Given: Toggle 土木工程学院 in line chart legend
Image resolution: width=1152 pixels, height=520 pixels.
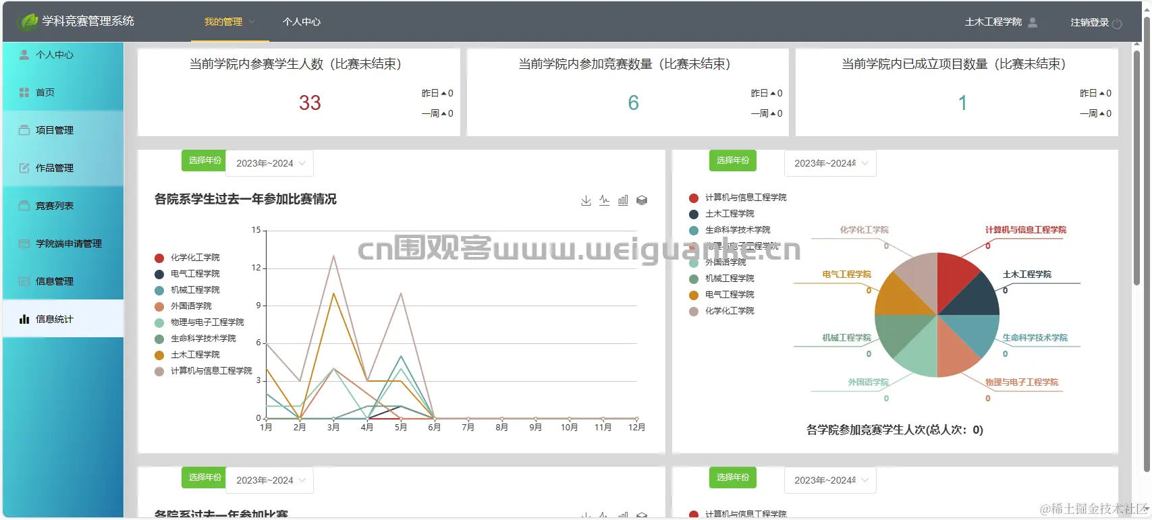Looking at the screenshot, I should pyautogui.click(x=187, y=355).
